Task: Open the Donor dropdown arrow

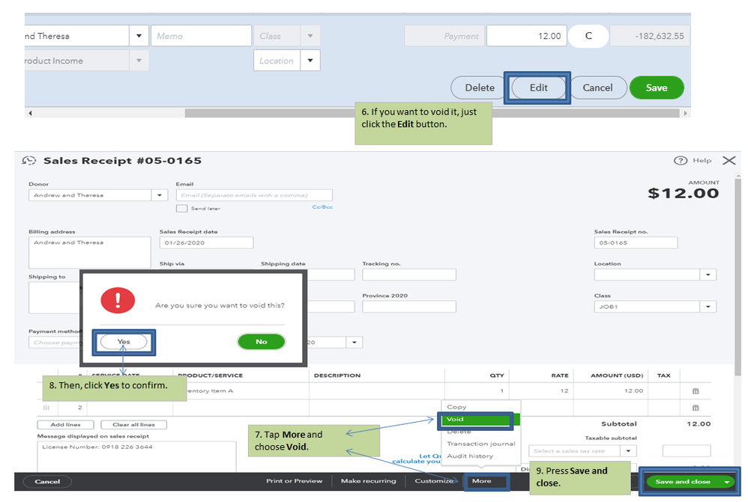Action: pyautogui.click(x=160, y=195)
